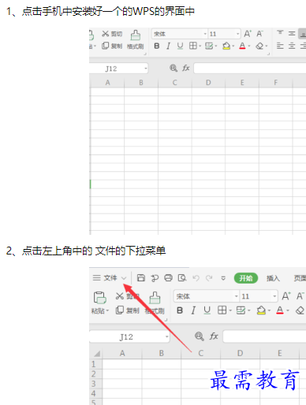306x405 pixels.
Task: Click the Save icon in quick access toolbar
Action: tap(141, 278)
